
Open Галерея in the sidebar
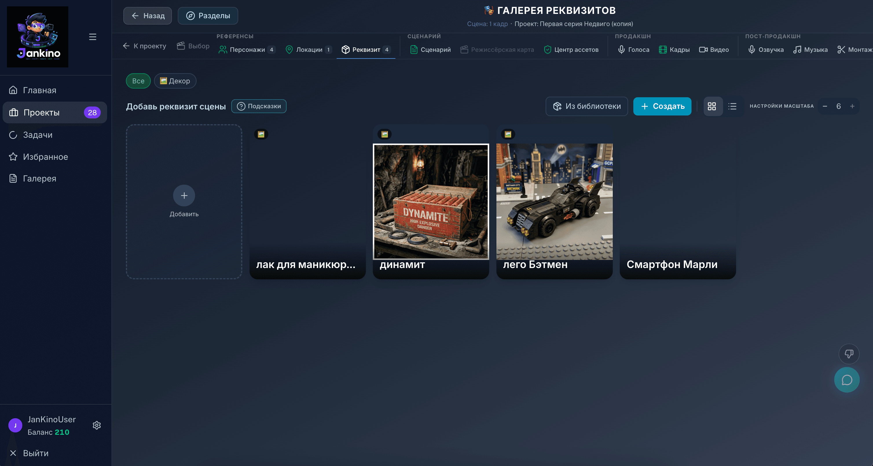55,179
